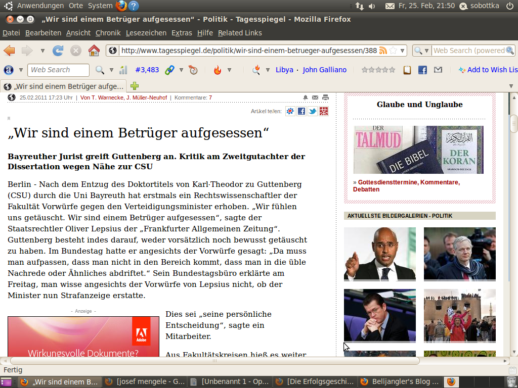Open the Talmud, Bibel, Koran books image
Screen dimensions: 518x388
pyautogui.click(x=418, y=150)
